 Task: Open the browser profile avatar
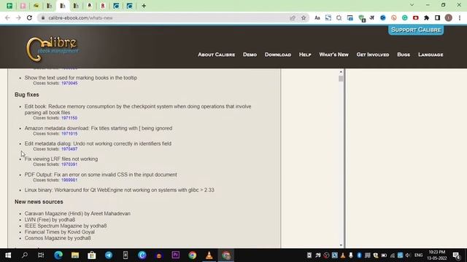coord(449,17)
